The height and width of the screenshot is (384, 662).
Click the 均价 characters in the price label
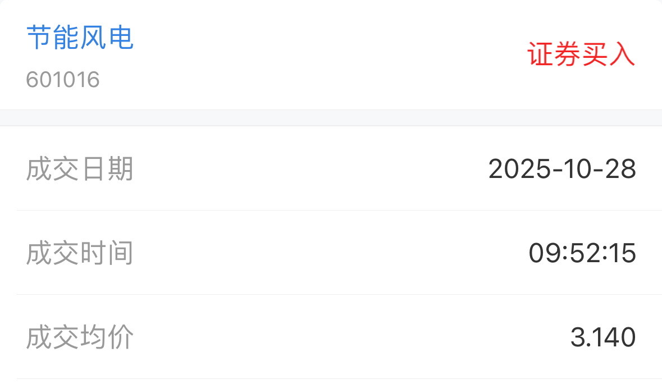[x=107, y=337]
